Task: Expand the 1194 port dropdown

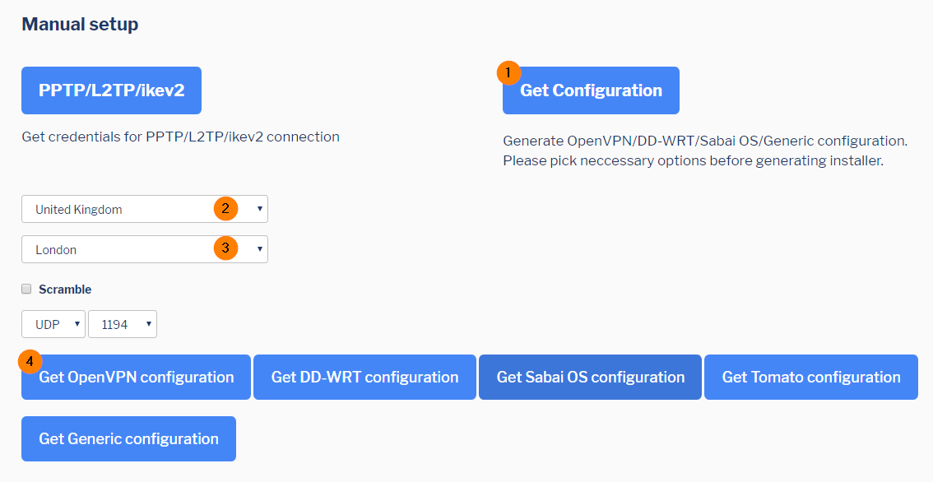Action: [122, 324]
